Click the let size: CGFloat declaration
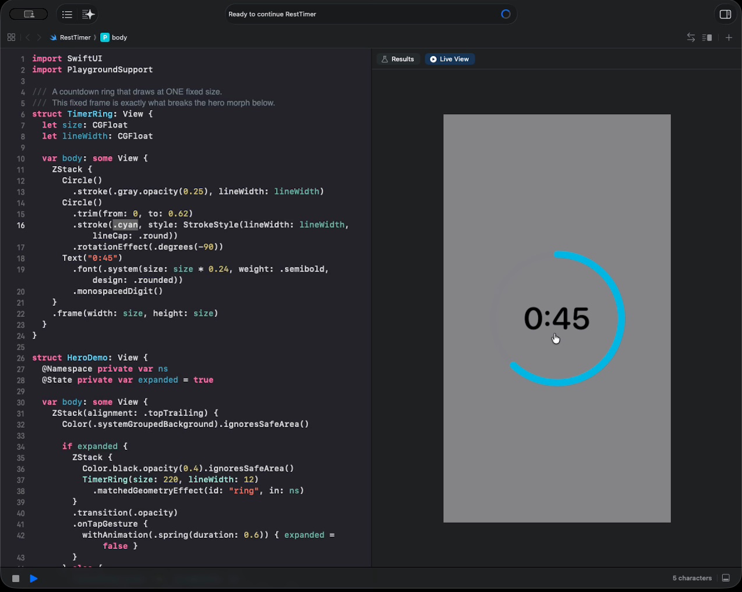The width and height of the screenshot is (742, 592). [x=84, y=125]
